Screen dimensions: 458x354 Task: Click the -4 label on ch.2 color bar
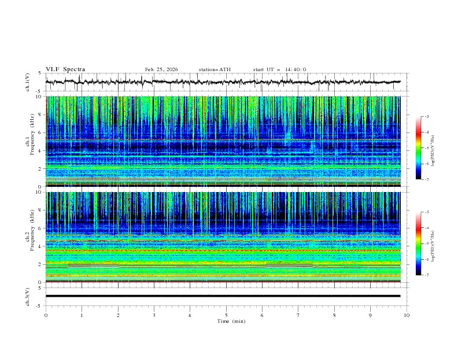coord(427,228)
